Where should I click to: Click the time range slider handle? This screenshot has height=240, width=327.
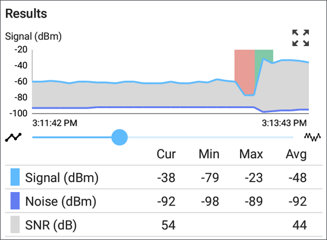click(120, 137)
